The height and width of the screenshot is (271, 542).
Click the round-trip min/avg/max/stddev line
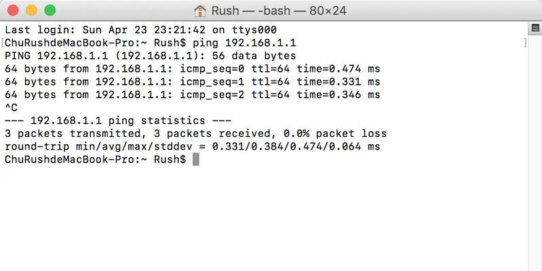pyautogui.click(x=193, y=147)
